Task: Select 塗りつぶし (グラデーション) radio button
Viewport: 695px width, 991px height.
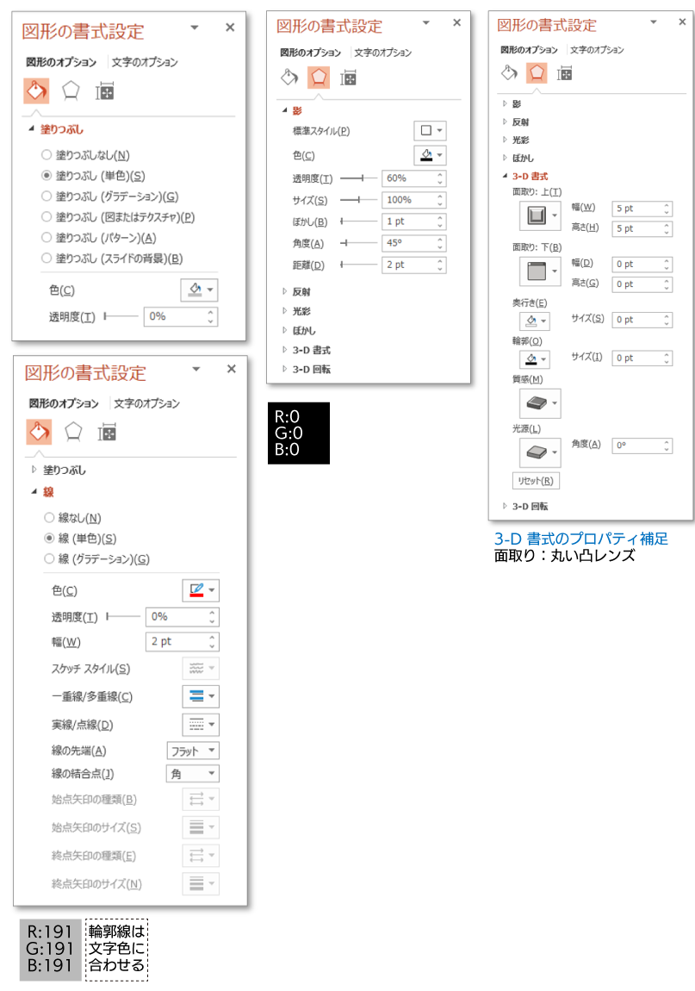Action: coord(47,196)
